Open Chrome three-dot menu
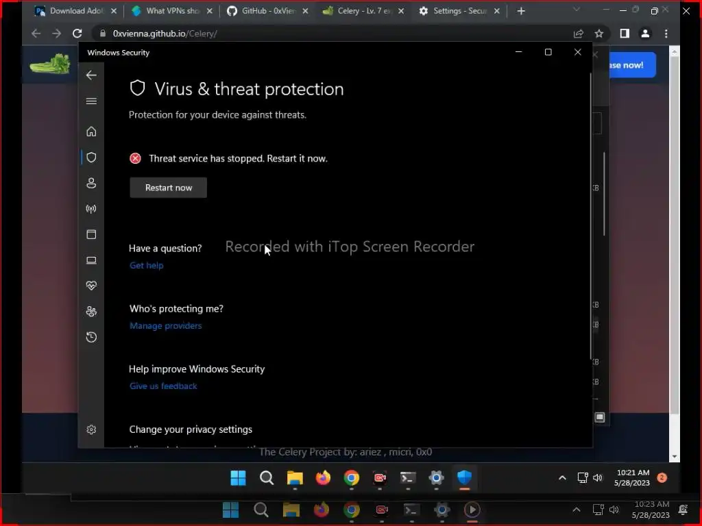Screen dimensions: 702x526 pos(666,34)
